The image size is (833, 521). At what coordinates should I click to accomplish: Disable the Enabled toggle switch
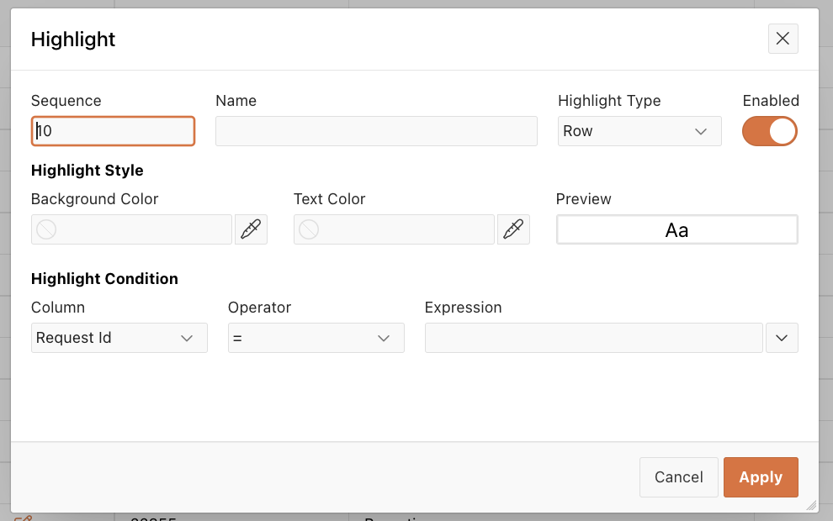[x=770, y=131]
